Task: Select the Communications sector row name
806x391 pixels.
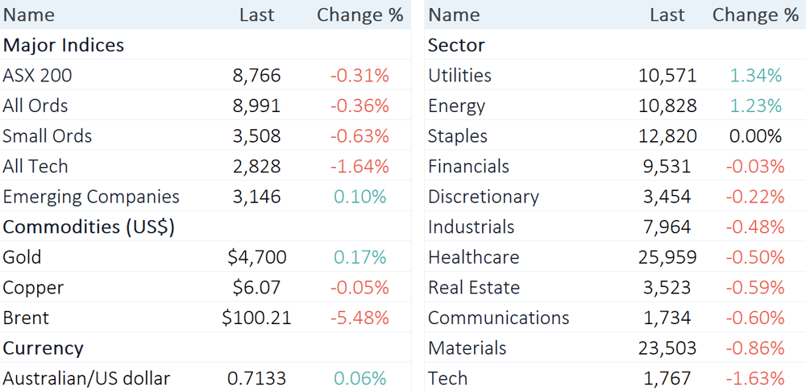Action: (x=499, y=318)
